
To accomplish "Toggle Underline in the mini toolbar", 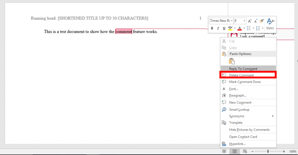I will click(224, 29).
